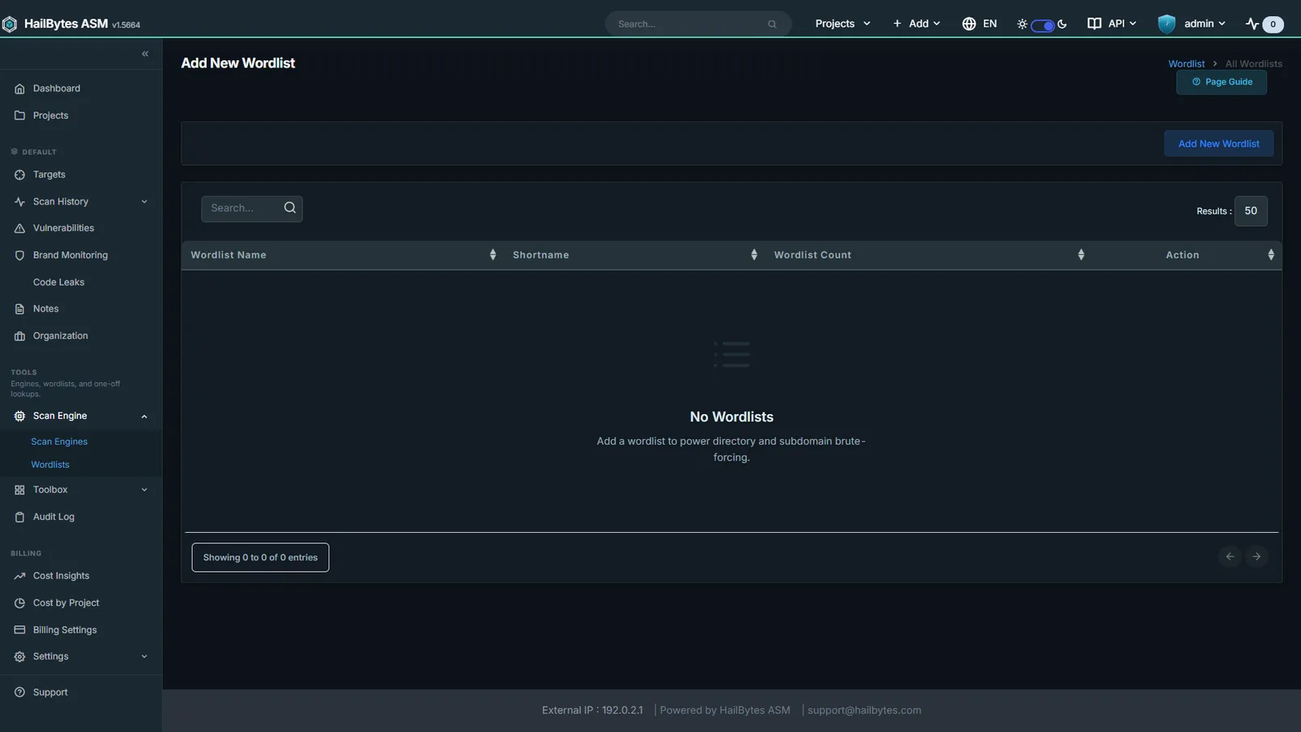
Task: Click the admin shield avatar
Action: (1167, 24)
